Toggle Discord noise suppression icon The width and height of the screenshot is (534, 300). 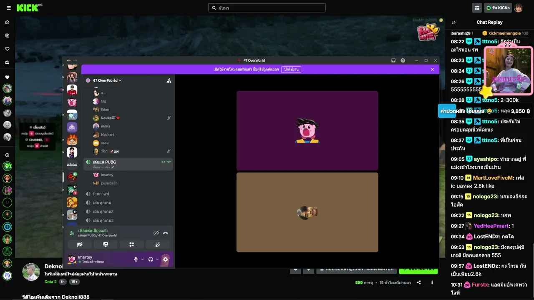(x=156, y=233)
